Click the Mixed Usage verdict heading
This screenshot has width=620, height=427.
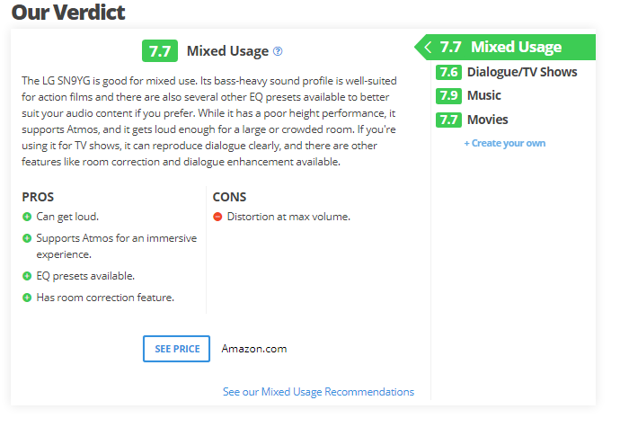(x=227, y=51)
